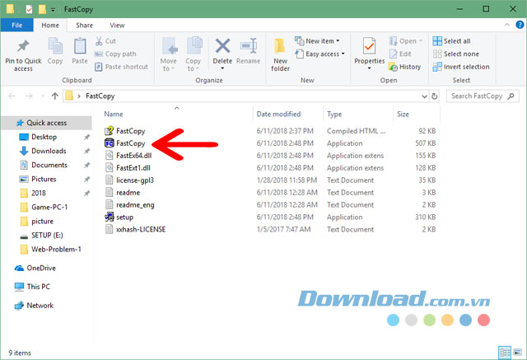Open the File menu tab
Image resolution: width=527 pixels, height=360 pixels.
coord(16,26)
